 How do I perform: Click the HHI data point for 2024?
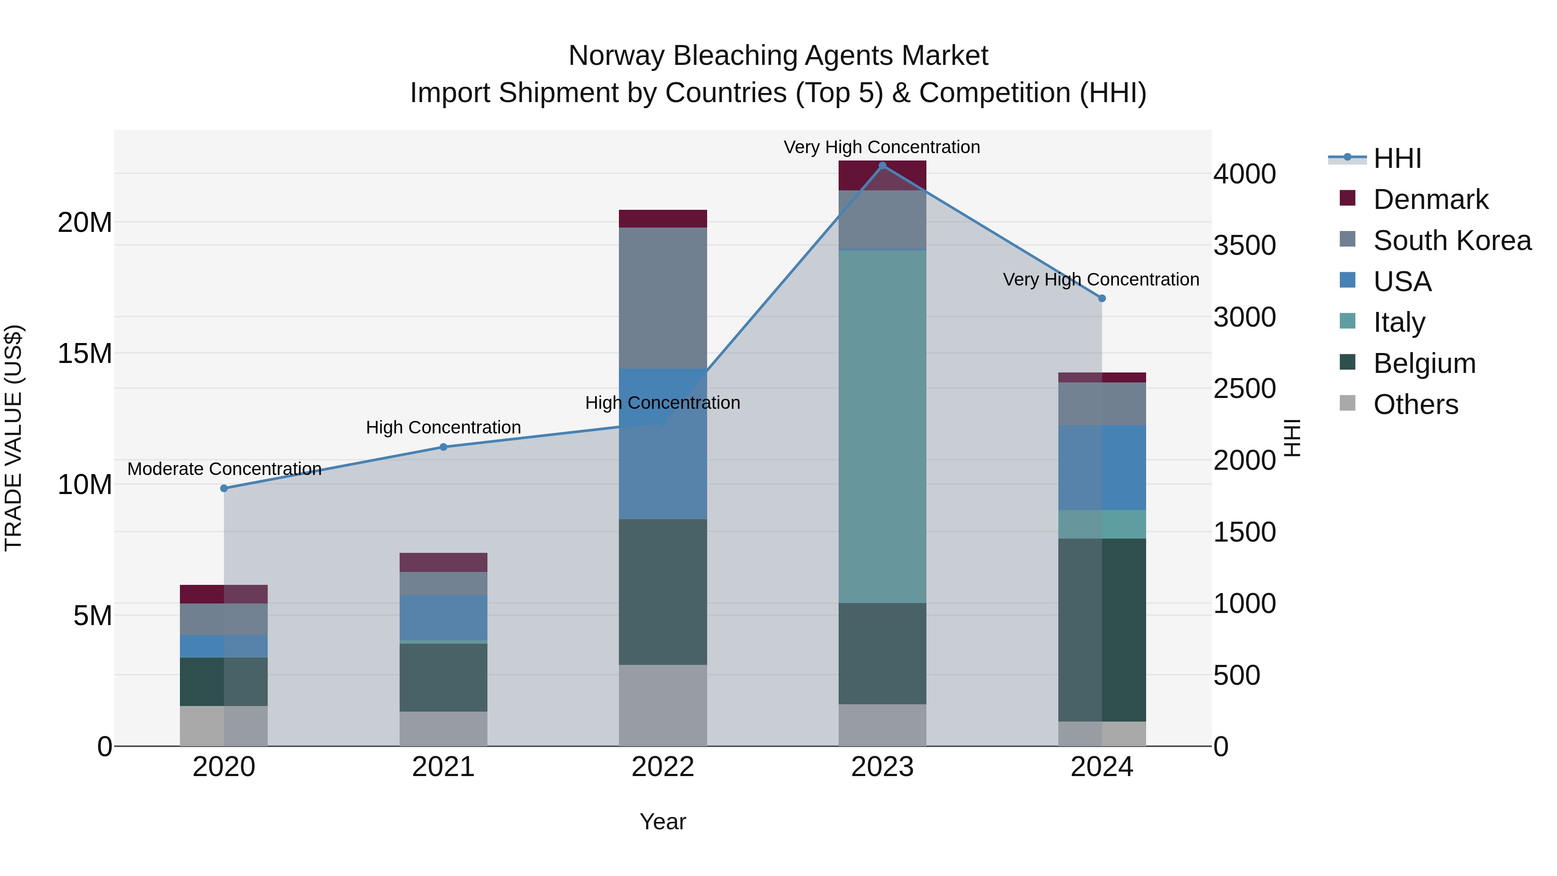point(1102,298)
